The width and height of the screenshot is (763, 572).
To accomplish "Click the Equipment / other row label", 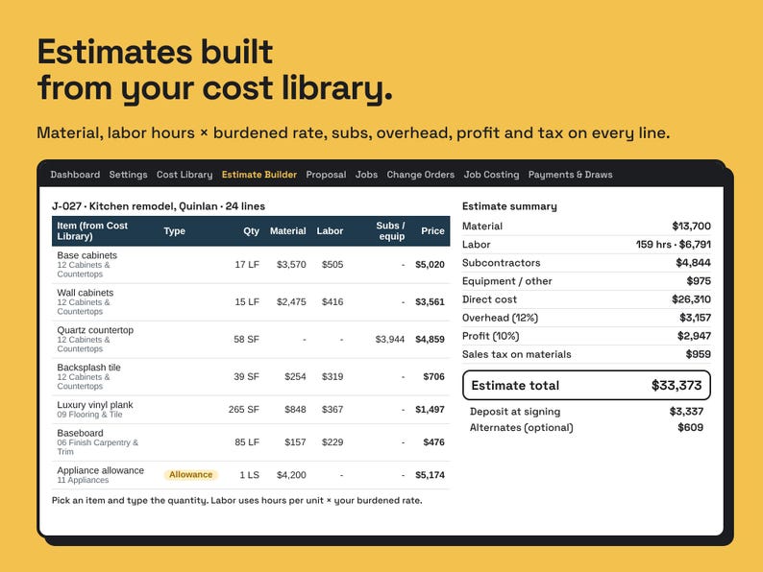I will pos(506,281).
